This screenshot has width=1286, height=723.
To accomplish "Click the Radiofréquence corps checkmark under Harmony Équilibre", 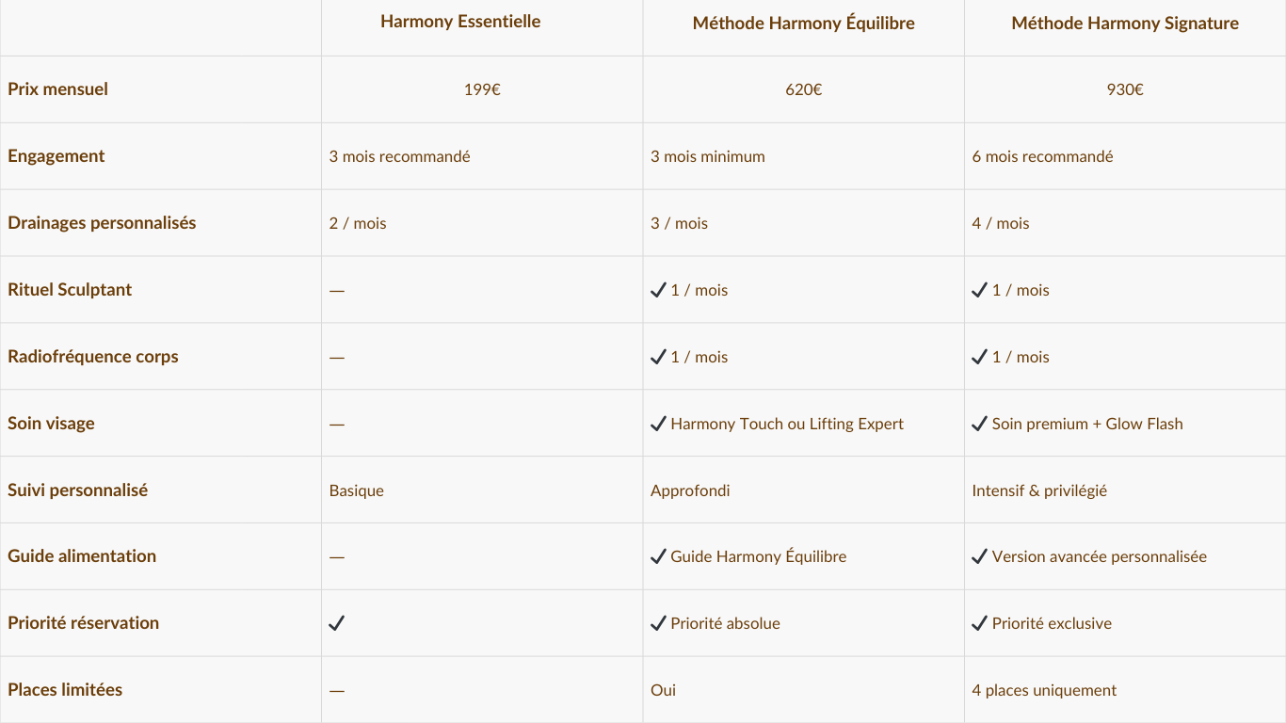I will click(x=659, y=357).
